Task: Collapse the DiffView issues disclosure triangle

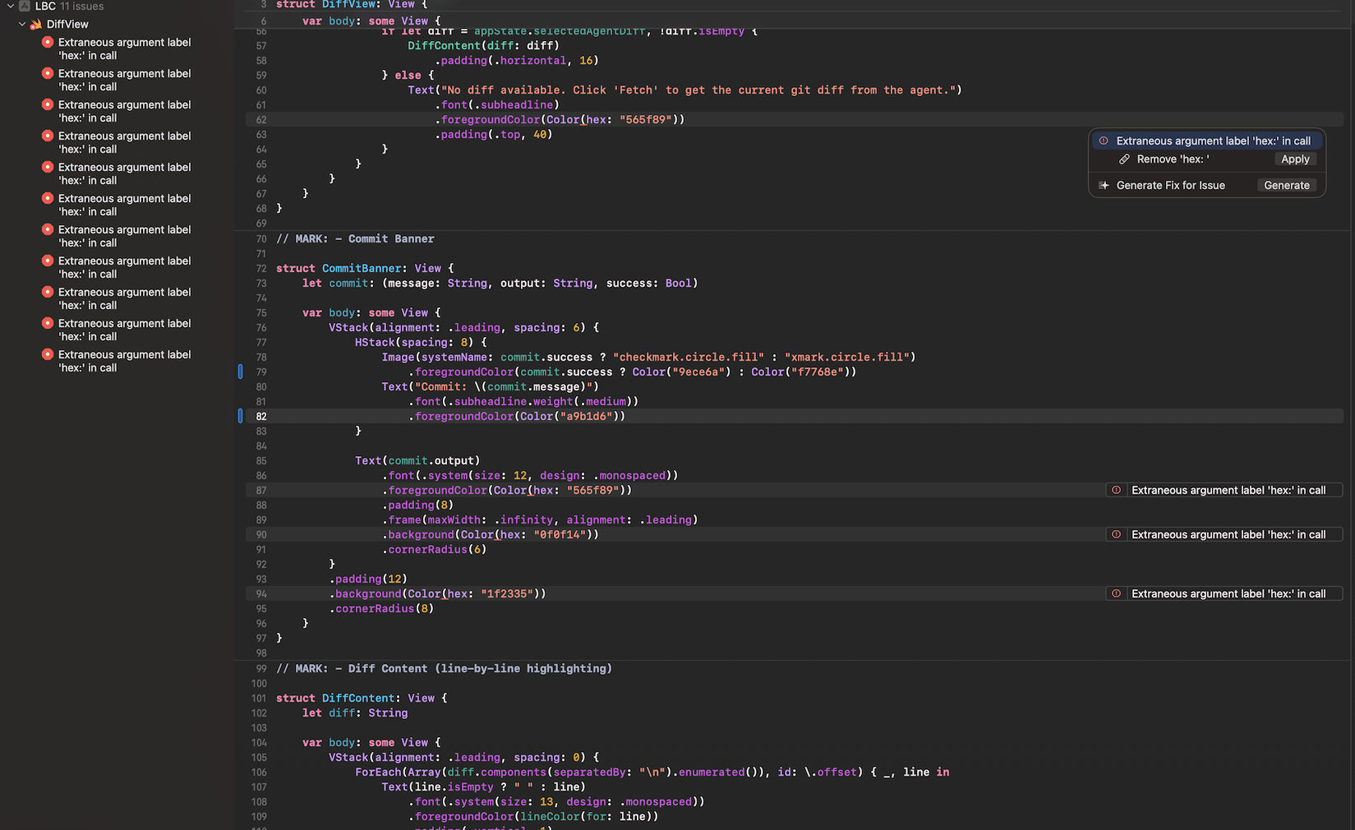Action: click(x=22, y=24)
